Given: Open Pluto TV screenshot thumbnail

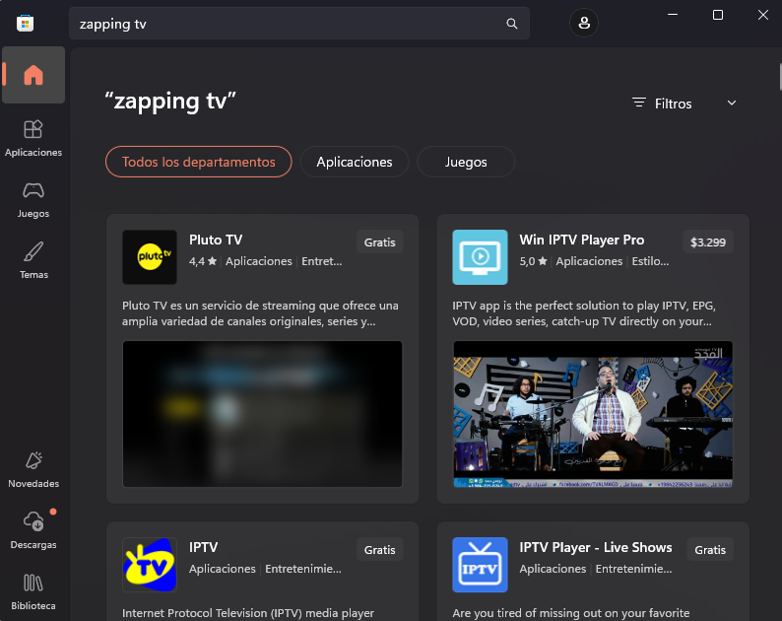Looking at the screenshot, I should point(262,414).
